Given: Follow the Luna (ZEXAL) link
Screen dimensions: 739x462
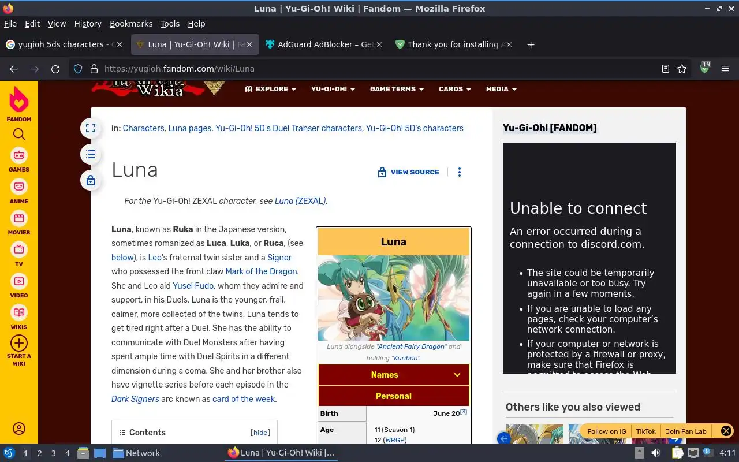Looking at the screenshot, I should point(300,201).
